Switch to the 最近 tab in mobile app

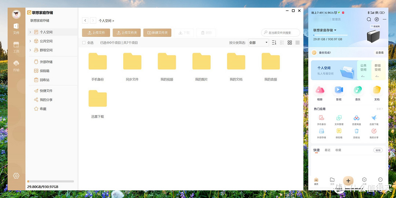[327, 150]
